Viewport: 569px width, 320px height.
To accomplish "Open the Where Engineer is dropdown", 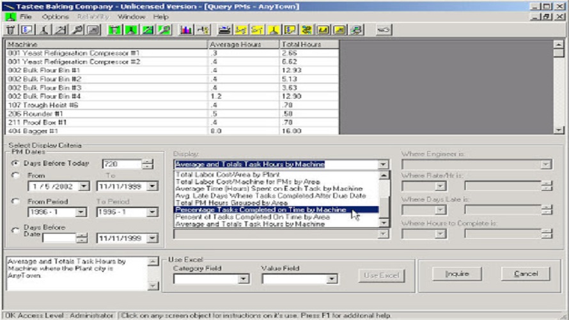I will coord(545,164).
